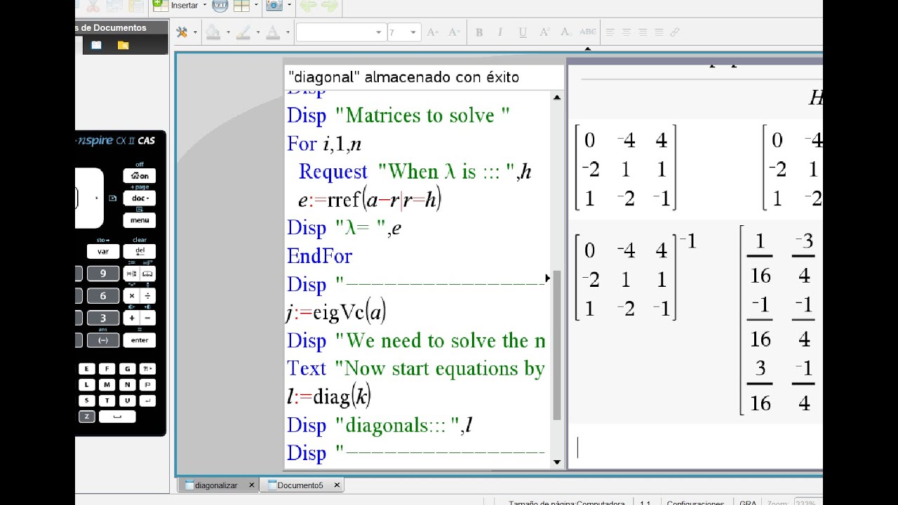898x505 pixels.
Task: Click the calculator divide key
Action: tap(148, 296)
